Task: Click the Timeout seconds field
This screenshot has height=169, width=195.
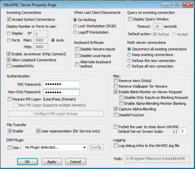Action: 158,26
